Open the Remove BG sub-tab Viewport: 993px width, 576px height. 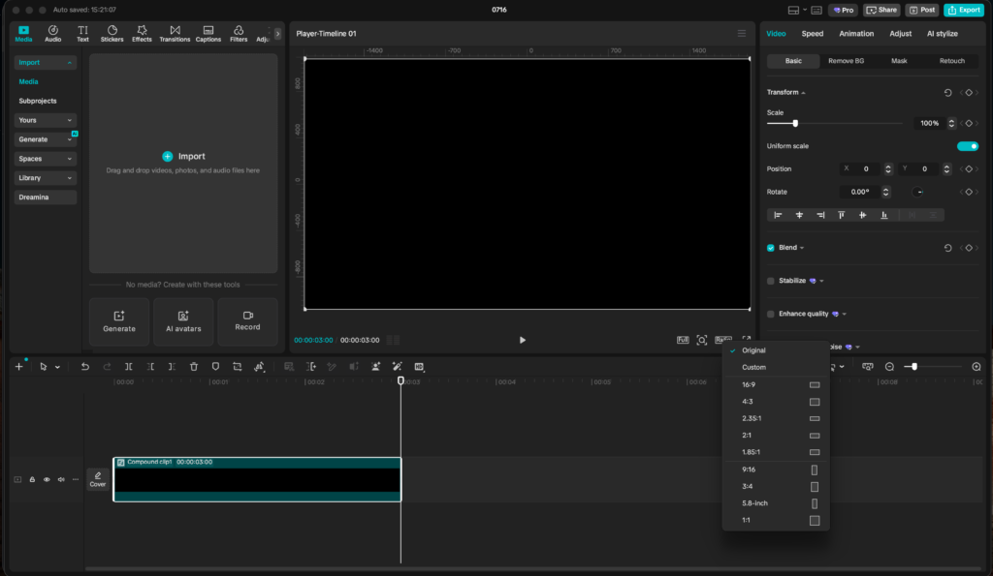(846, 61)
